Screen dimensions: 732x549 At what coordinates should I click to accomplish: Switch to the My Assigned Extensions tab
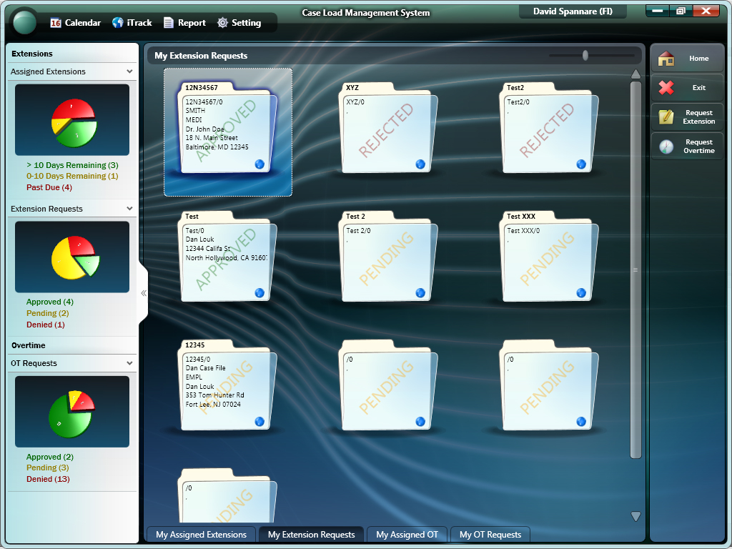pyautogui.click(x=201, y=535)
